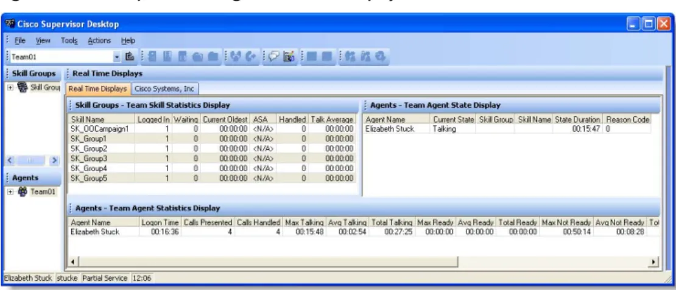Screen dimensions: 676x290
Task: Click the Cisco Supervisor Desktop title bar icon
Action: 10,24
